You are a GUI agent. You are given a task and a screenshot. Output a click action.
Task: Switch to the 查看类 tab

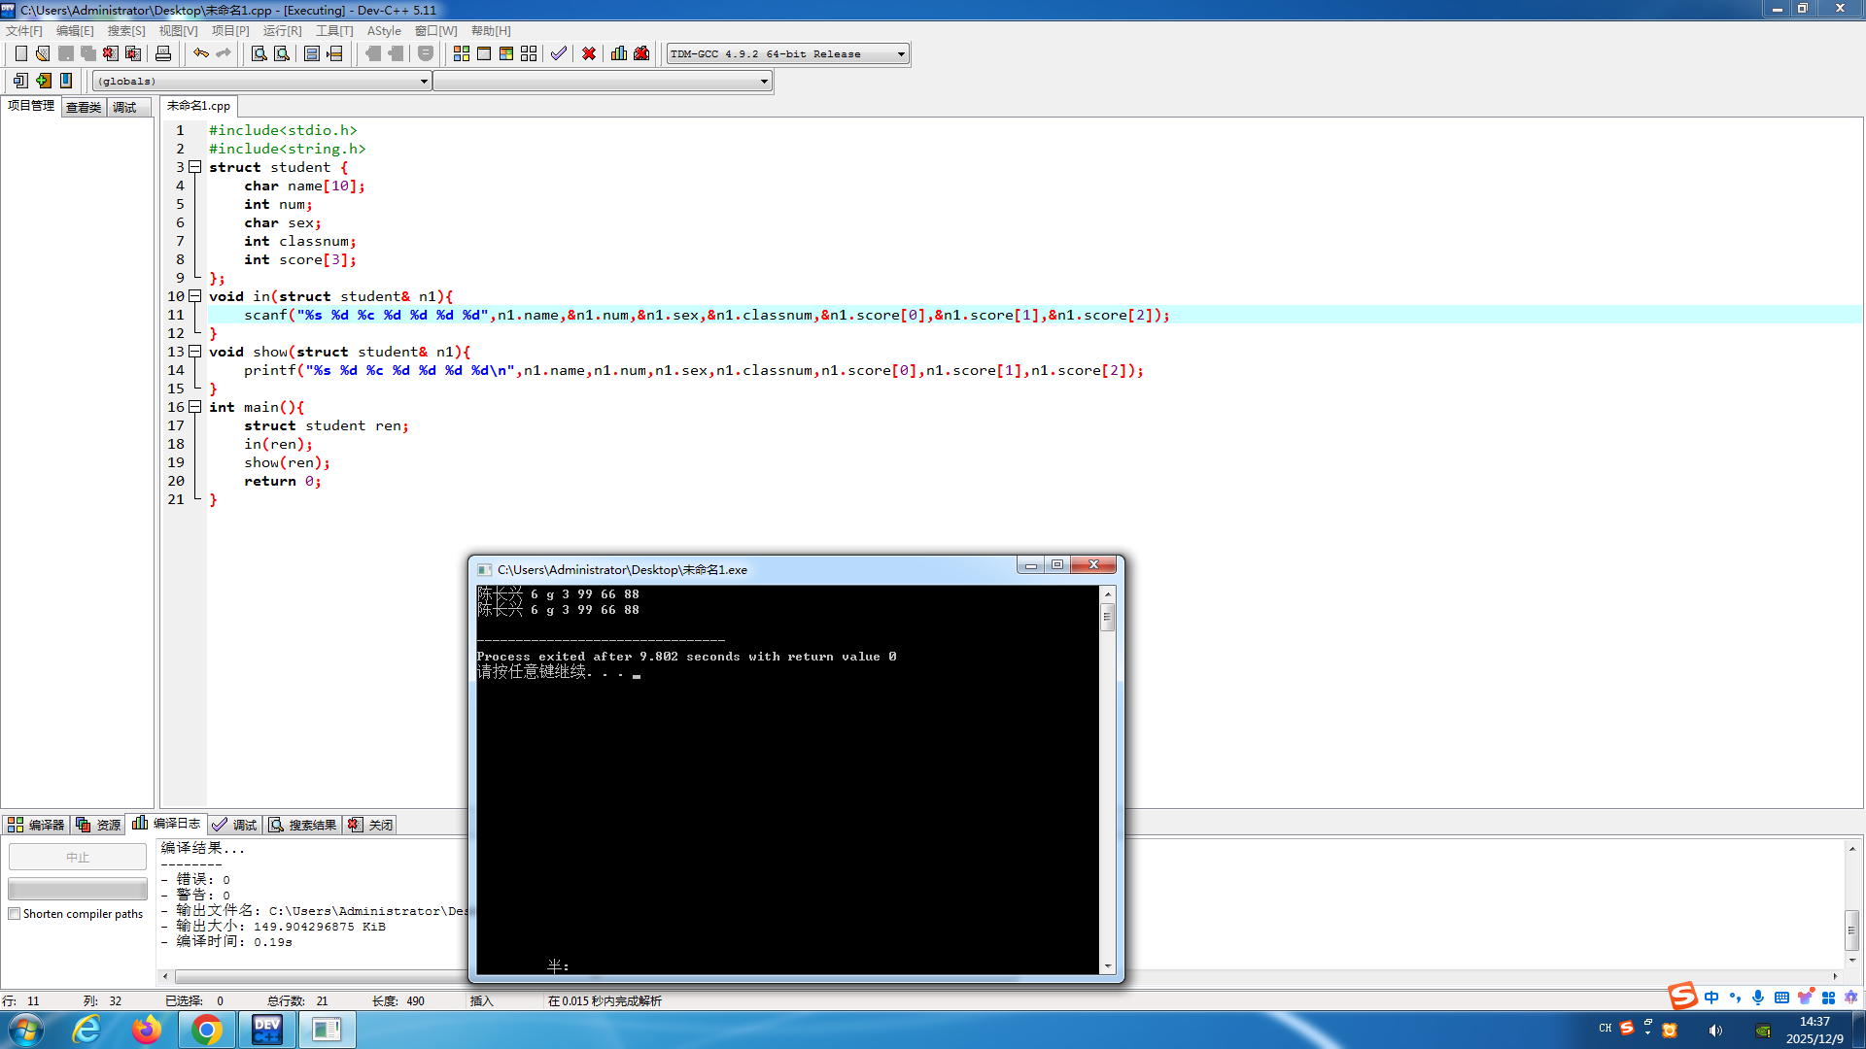[84, 108]
